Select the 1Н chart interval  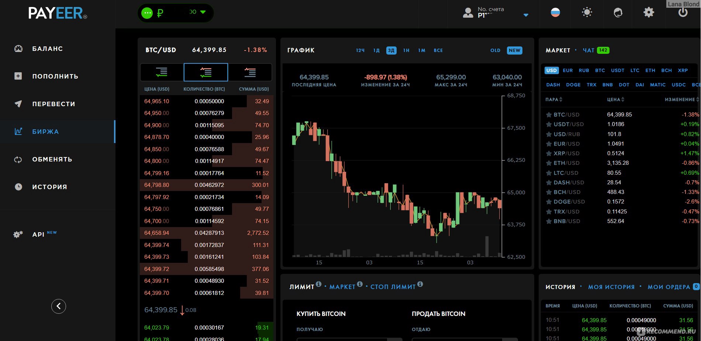406,51
